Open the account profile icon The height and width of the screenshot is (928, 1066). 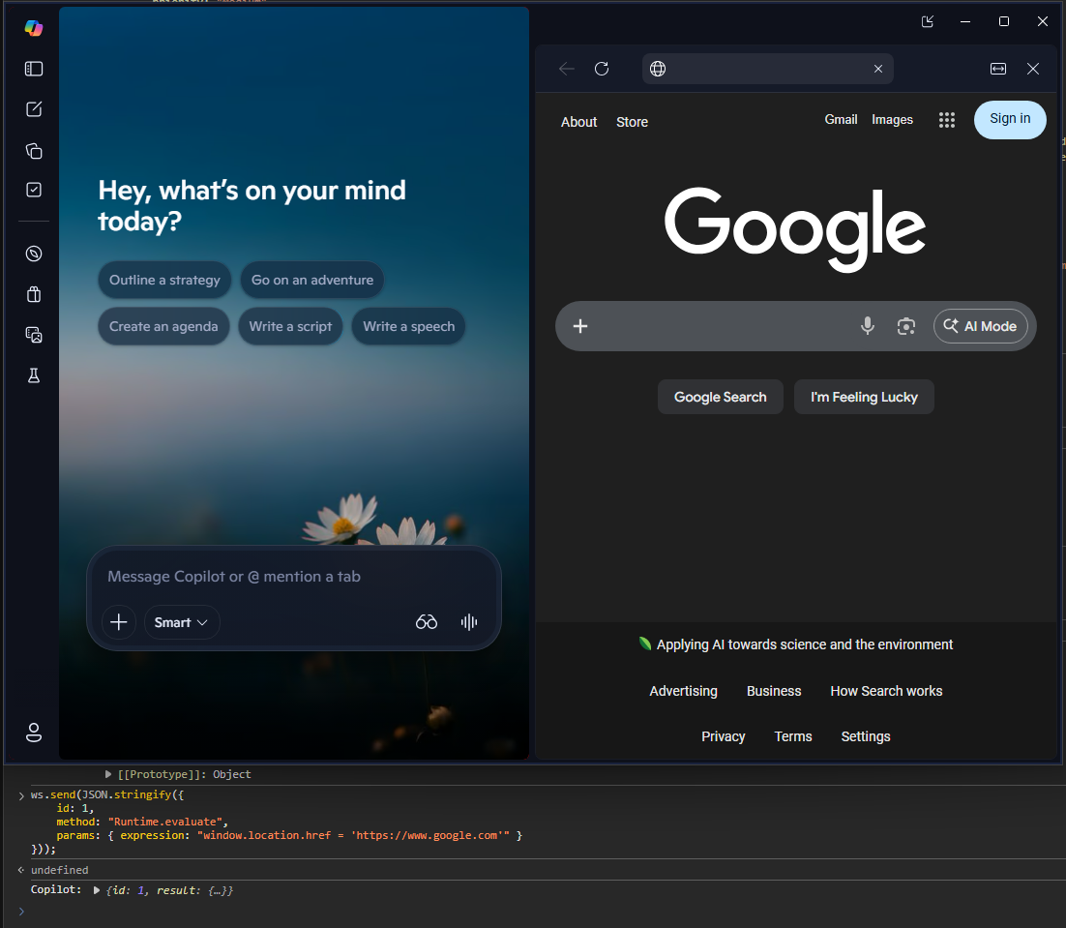pos(34,733)
